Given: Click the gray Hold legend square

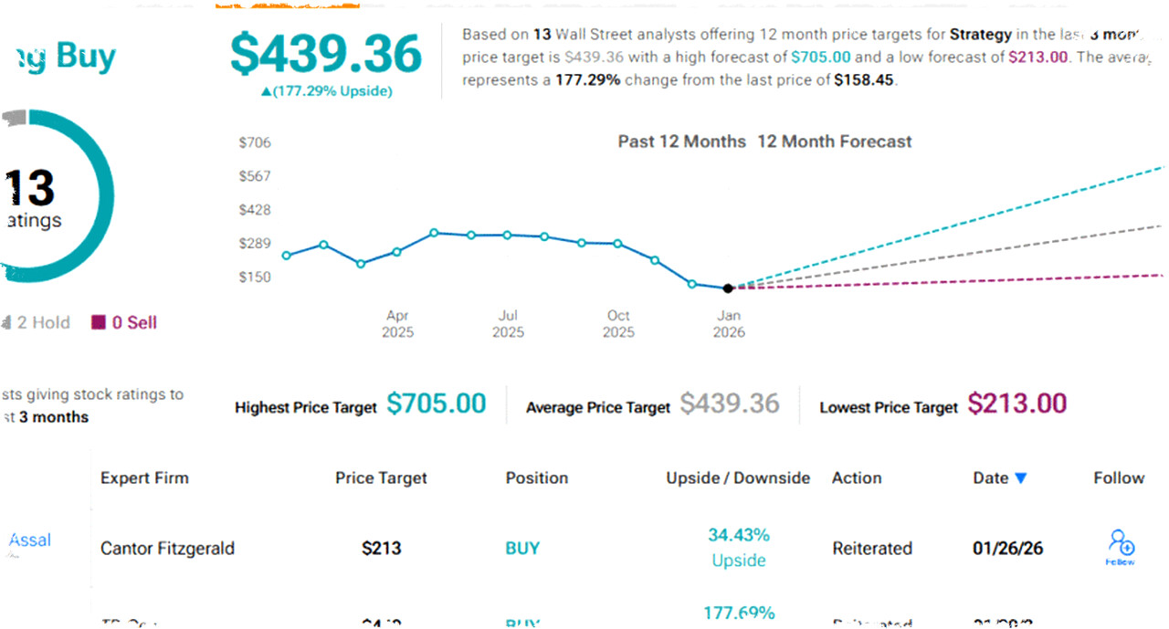Looking at the screenshot, I should [x=6, y=322].
